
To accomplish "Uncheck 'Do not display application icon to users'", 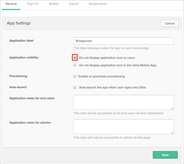I will point(75,58).
